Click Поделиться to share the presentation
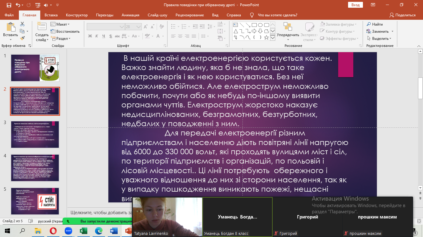 pyautogui.click(x=403, y=15)
